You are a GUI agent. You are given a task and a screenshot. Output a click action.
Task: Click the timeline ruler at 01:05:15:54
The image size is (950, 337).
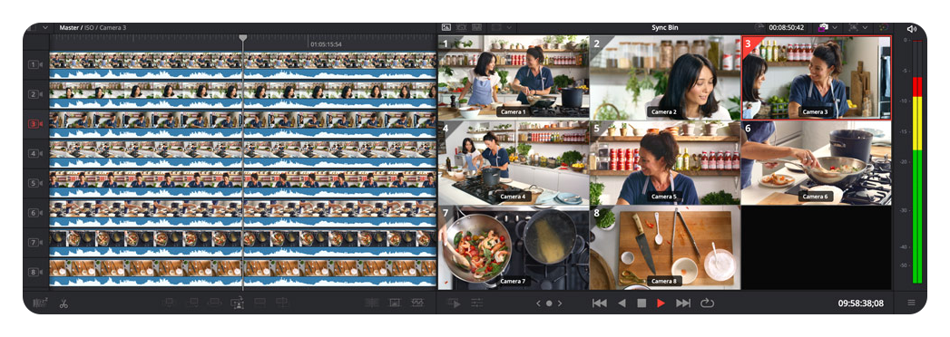click(326, 44)
